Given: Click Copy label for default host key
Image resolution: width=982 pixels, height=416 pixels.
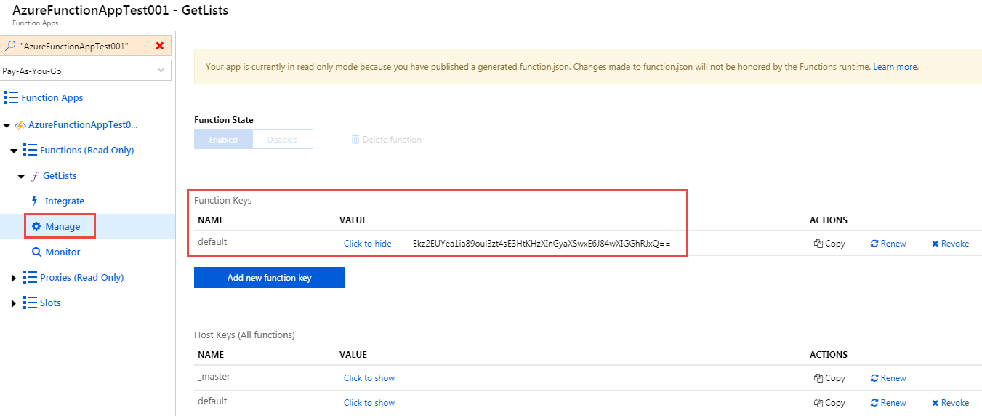Looking at the screenshot, I should click(x=835, y=403).
